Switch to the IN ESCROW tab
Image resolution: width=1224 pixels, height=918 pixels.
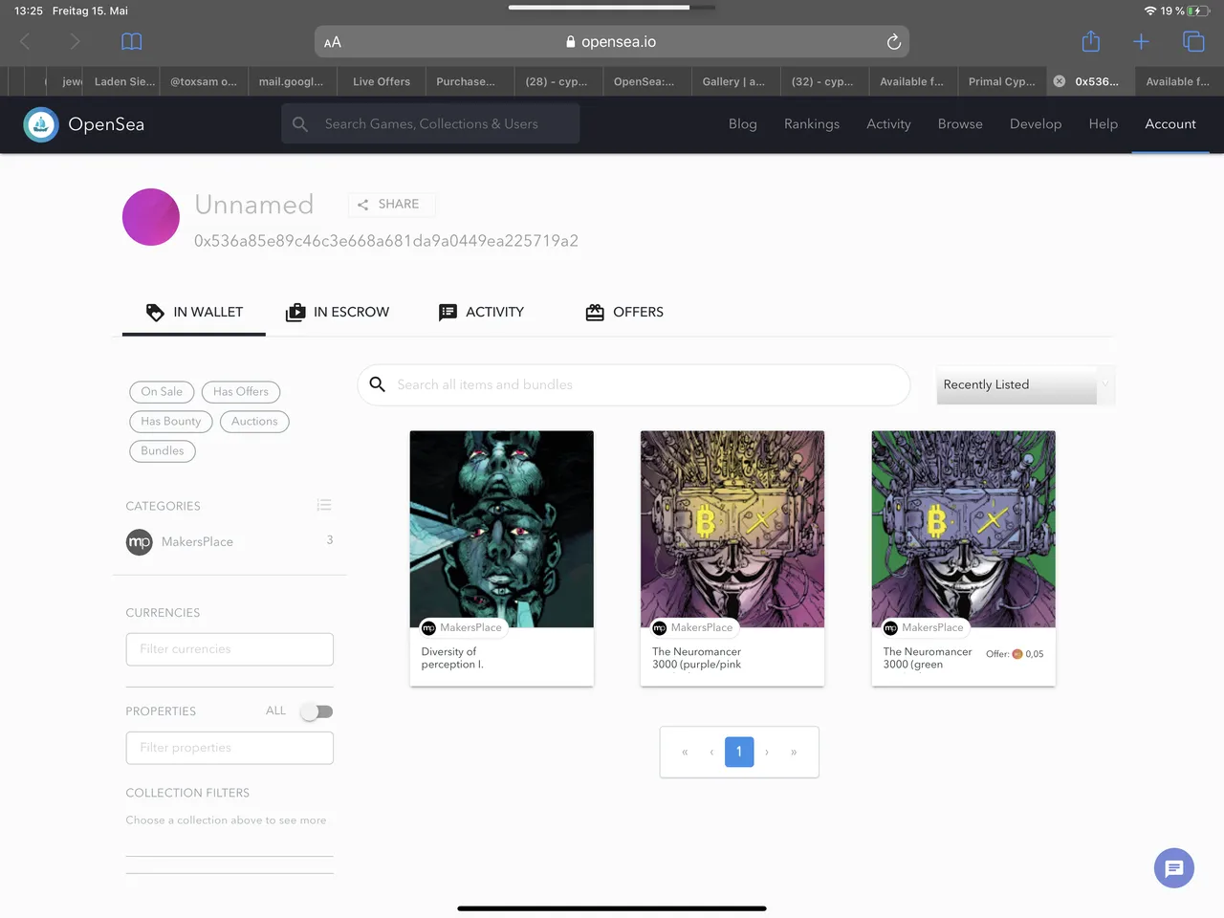click(x=338, y=312)
